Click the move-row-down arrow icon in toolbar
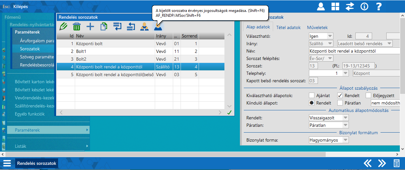 [x=117, y=26]
